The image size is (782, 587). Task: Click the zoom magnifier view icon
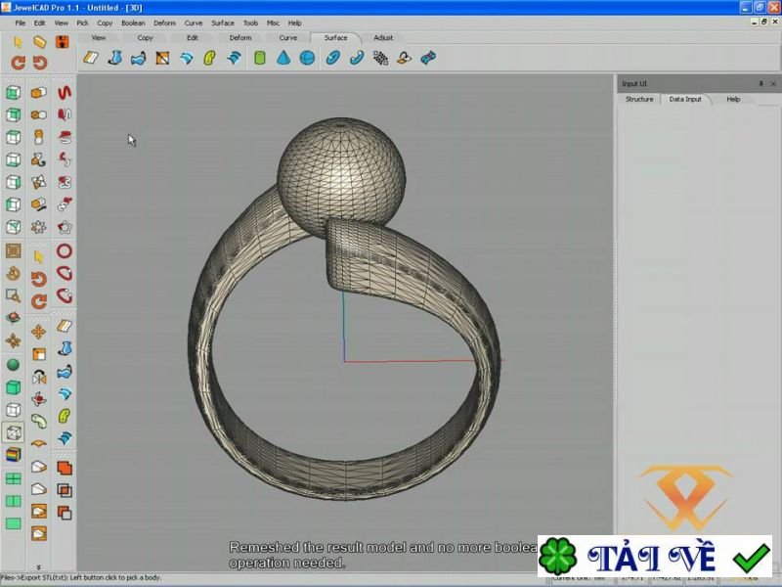14,295
